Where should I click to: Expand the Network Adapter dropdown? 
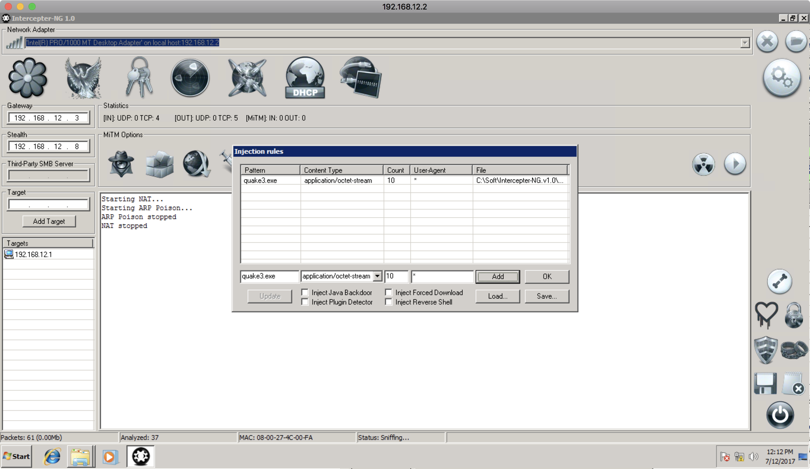[745, 43]
